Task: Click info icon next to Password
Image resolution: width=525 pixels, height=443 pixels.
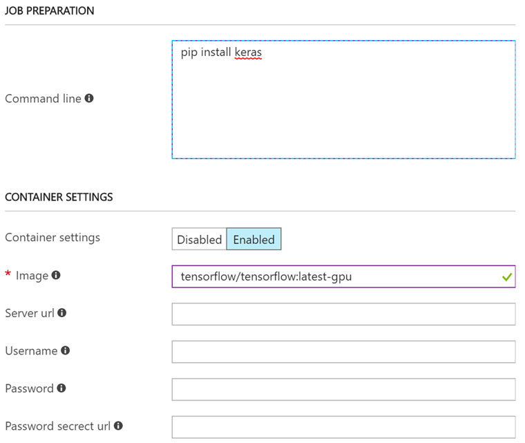Action: click(x=61, y=388)
